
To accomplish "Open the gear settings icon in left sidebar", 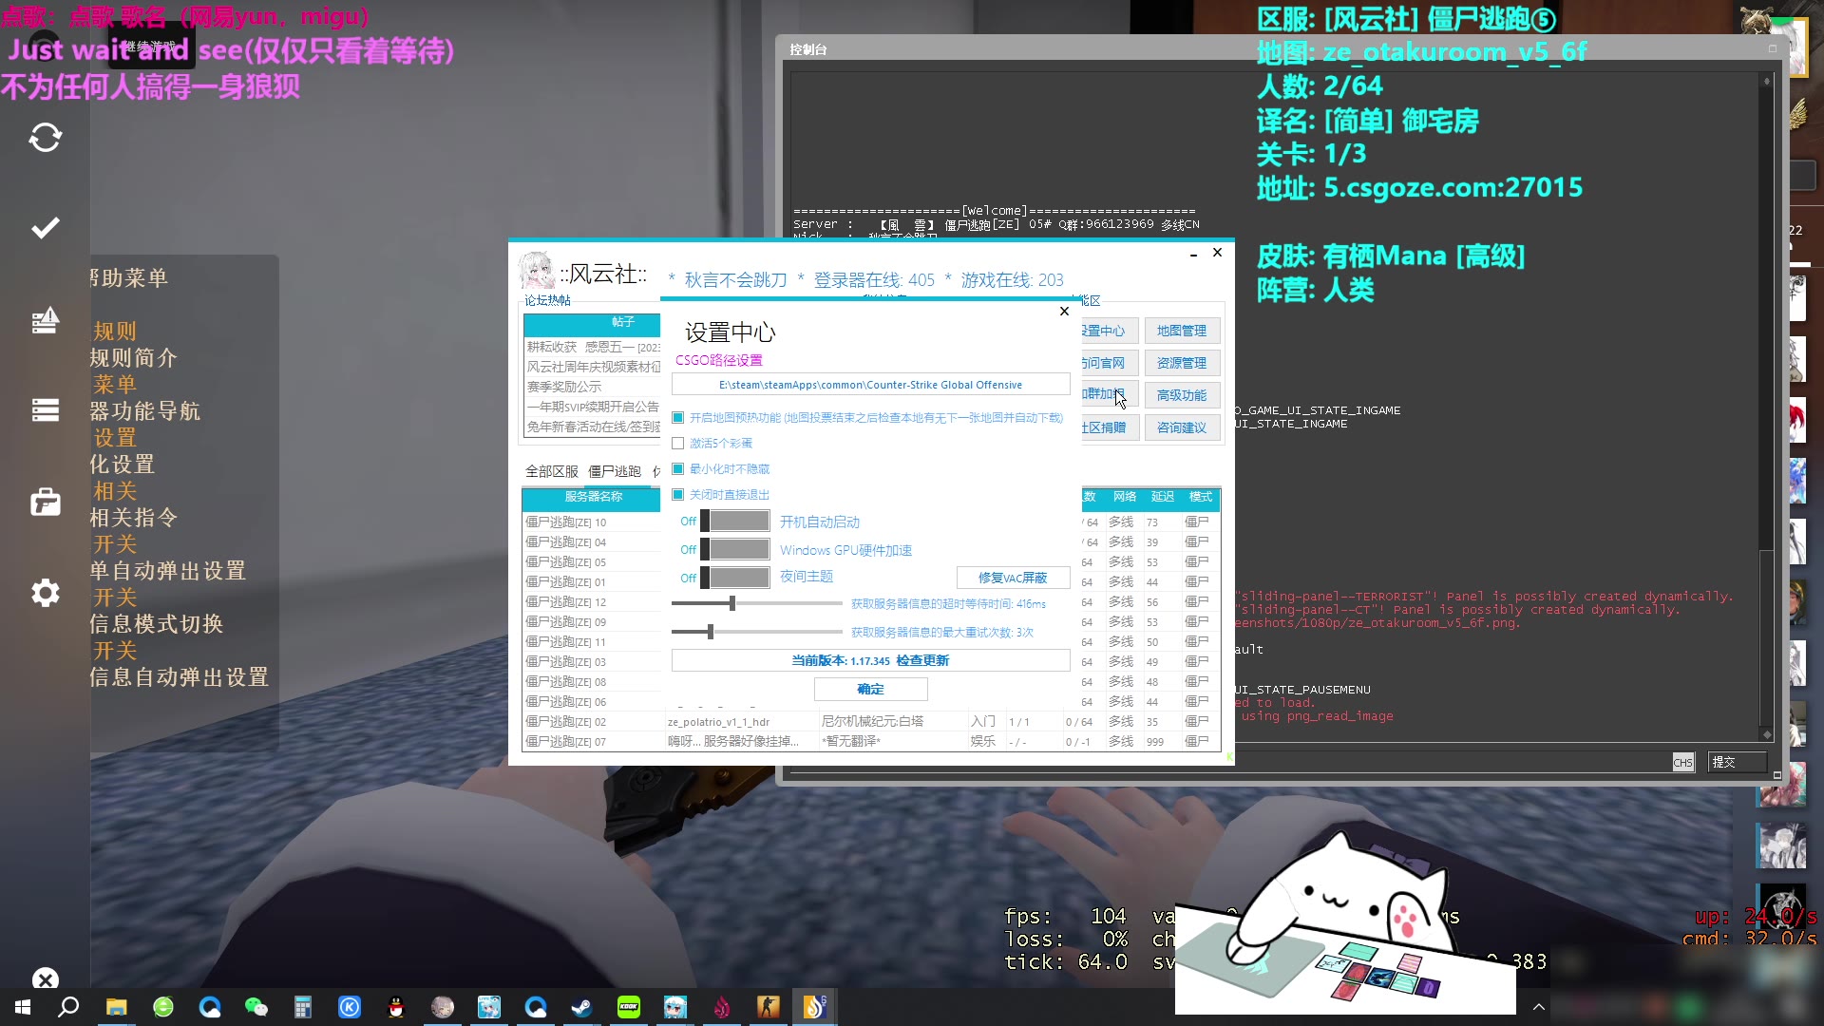I will click(x=45, y=593).
